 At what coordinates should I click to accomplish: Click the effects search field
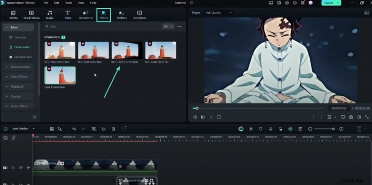[x=102, y=26]
